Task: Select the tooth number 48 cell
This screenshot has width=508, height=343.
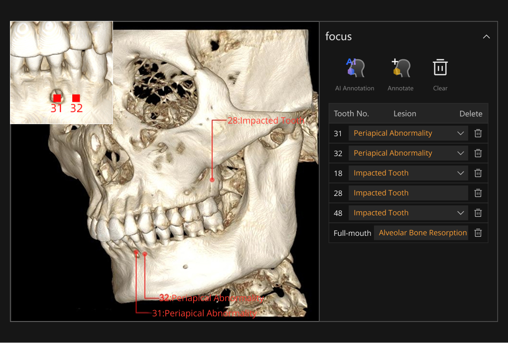Action: (338, 213)
